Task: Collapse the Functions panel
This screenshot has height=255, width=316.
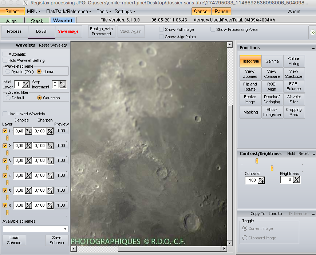Action: (x=313, y=48)
